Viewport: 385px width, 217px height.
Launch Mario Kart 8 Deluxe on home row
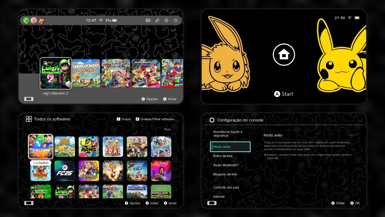(x=146, y=73)
